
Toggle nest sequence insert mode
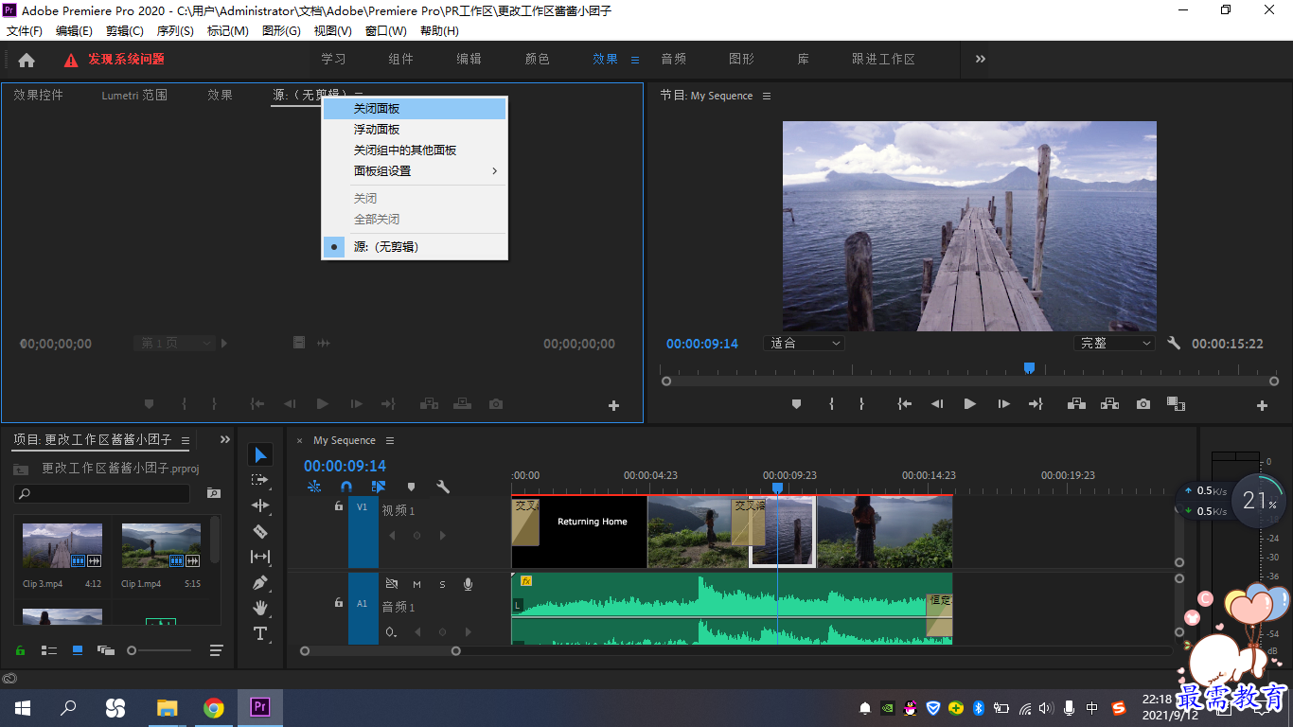click(x=314, y=487)
